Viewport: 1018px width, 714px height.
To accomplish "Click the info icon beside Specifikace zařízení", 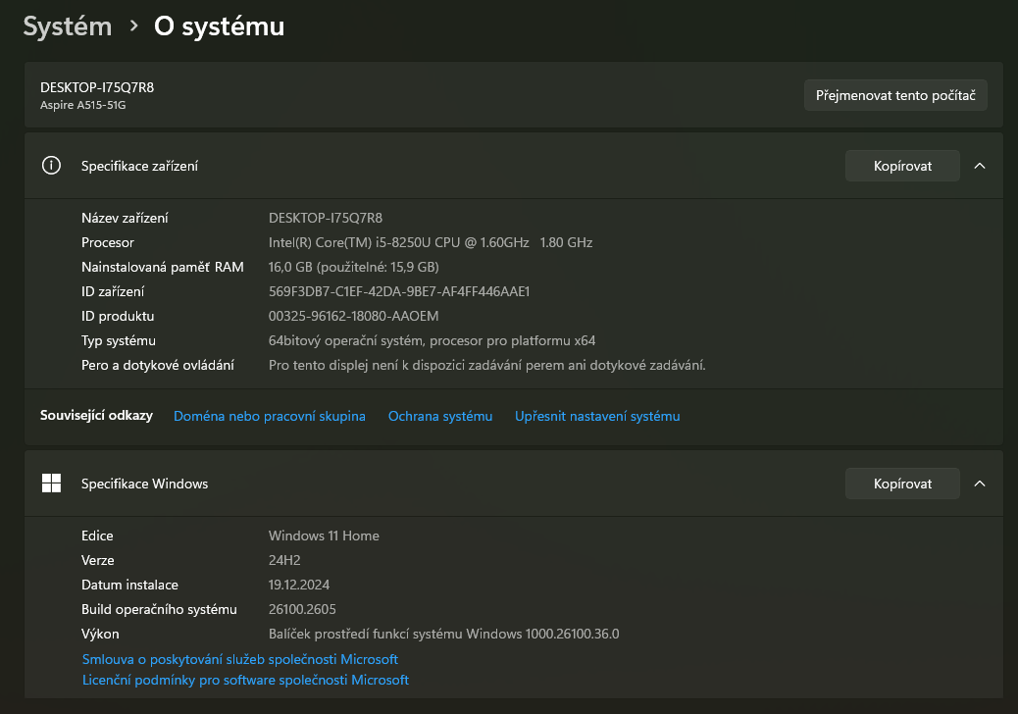I will 51,166.
